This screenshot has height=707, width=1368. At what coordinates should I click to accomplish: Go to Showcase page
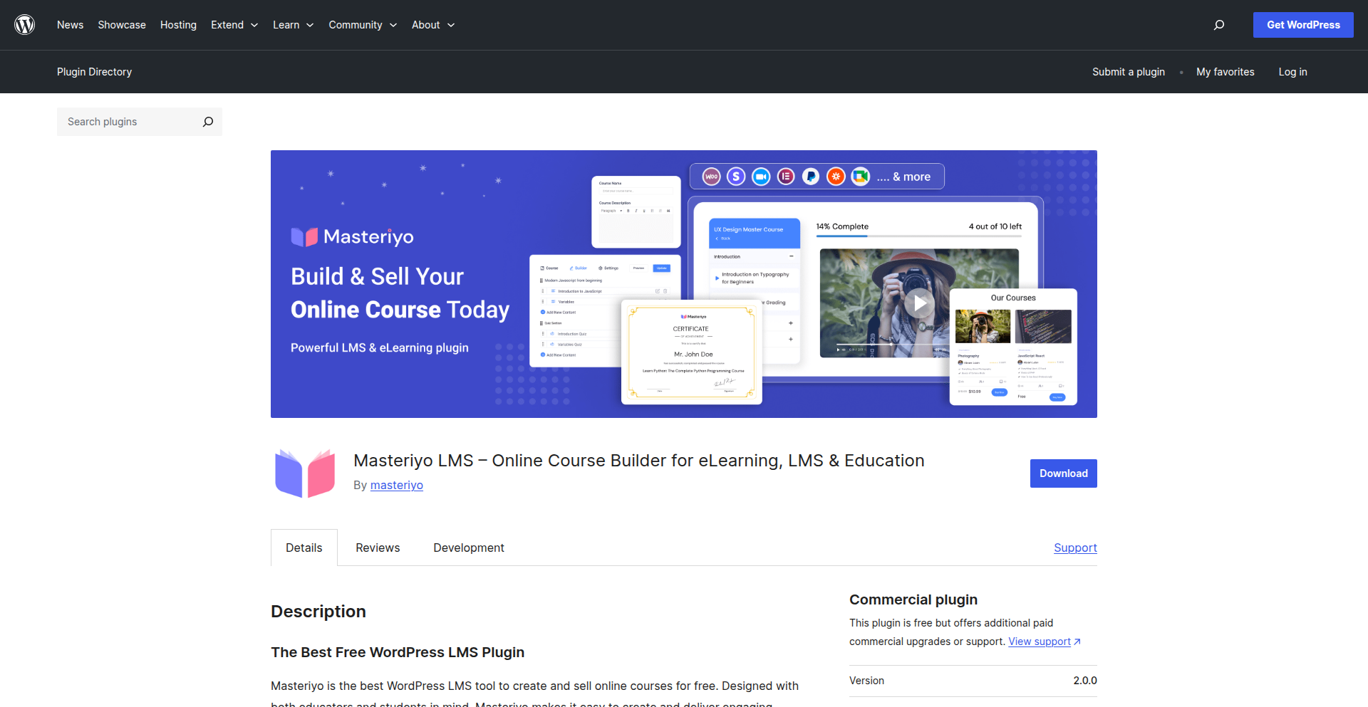[122, 25]
